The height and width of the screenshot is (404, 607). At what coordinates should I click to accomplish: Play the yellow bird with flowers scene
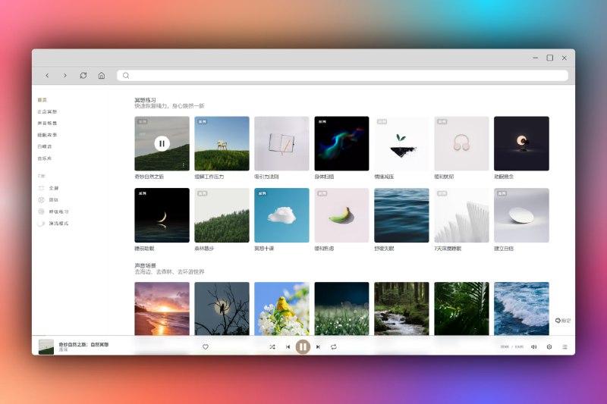281,308
